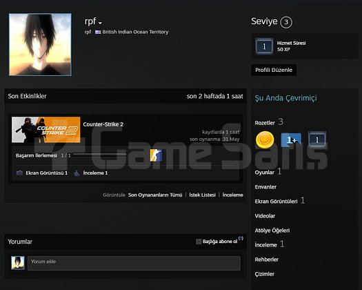This screenshot has height=290, width=362.
Task: Select the years of service badge under Rozetler
Action: pyautogui.click(x=317, y=139)
